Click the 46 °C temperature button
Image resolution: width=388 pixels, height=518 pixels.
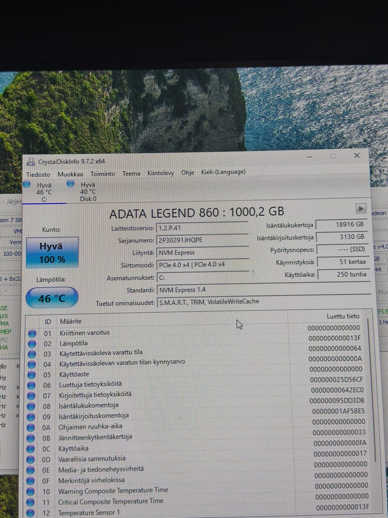tap(52, 298)
